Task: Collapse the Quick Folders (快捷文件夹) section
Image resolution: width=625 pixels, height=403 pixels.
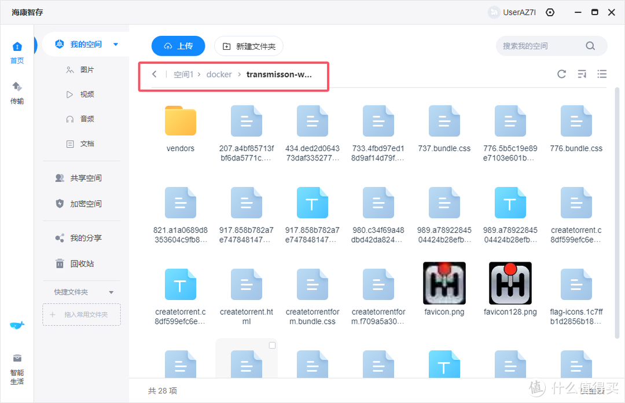Action: [x=112, y=292]
